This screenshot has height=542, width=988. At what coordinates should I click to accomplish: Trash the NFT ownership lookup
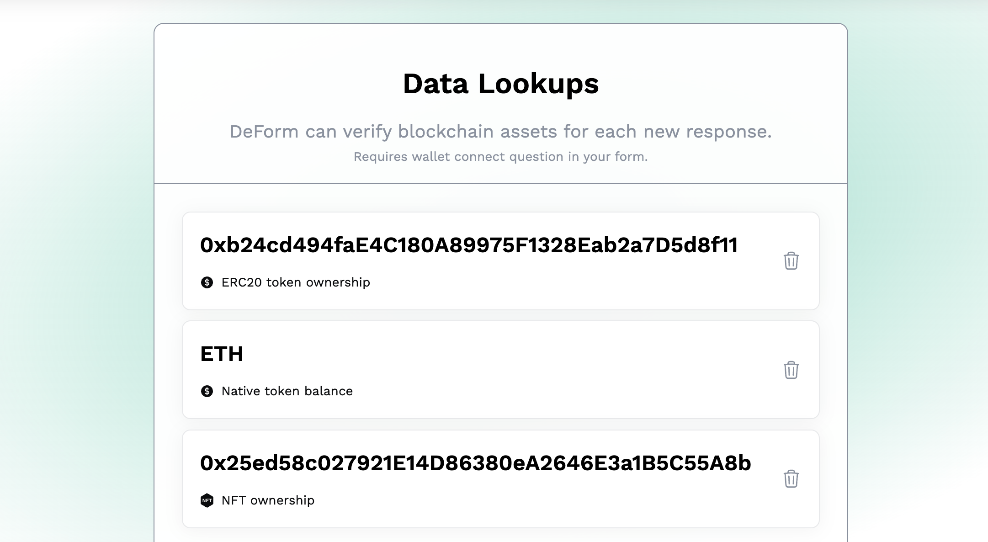coord(791,479)
